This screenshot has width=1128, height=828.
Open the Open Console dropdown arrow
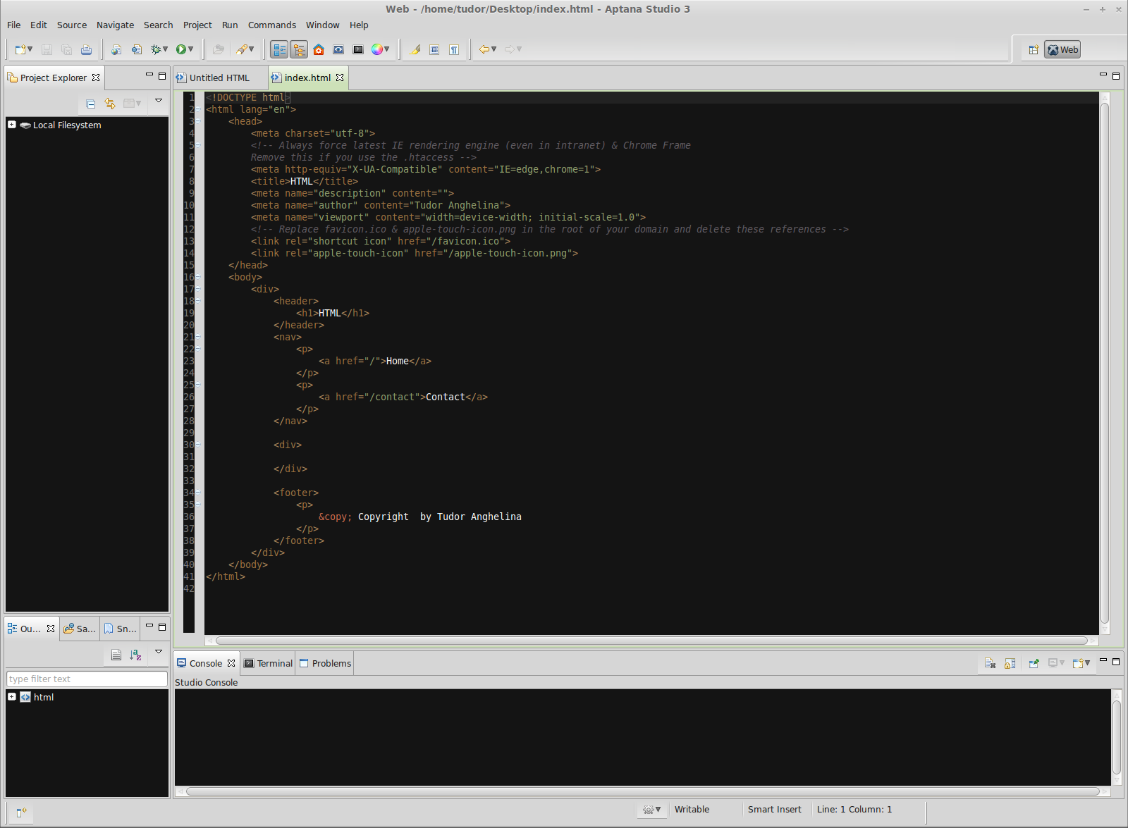(1088, 663)
